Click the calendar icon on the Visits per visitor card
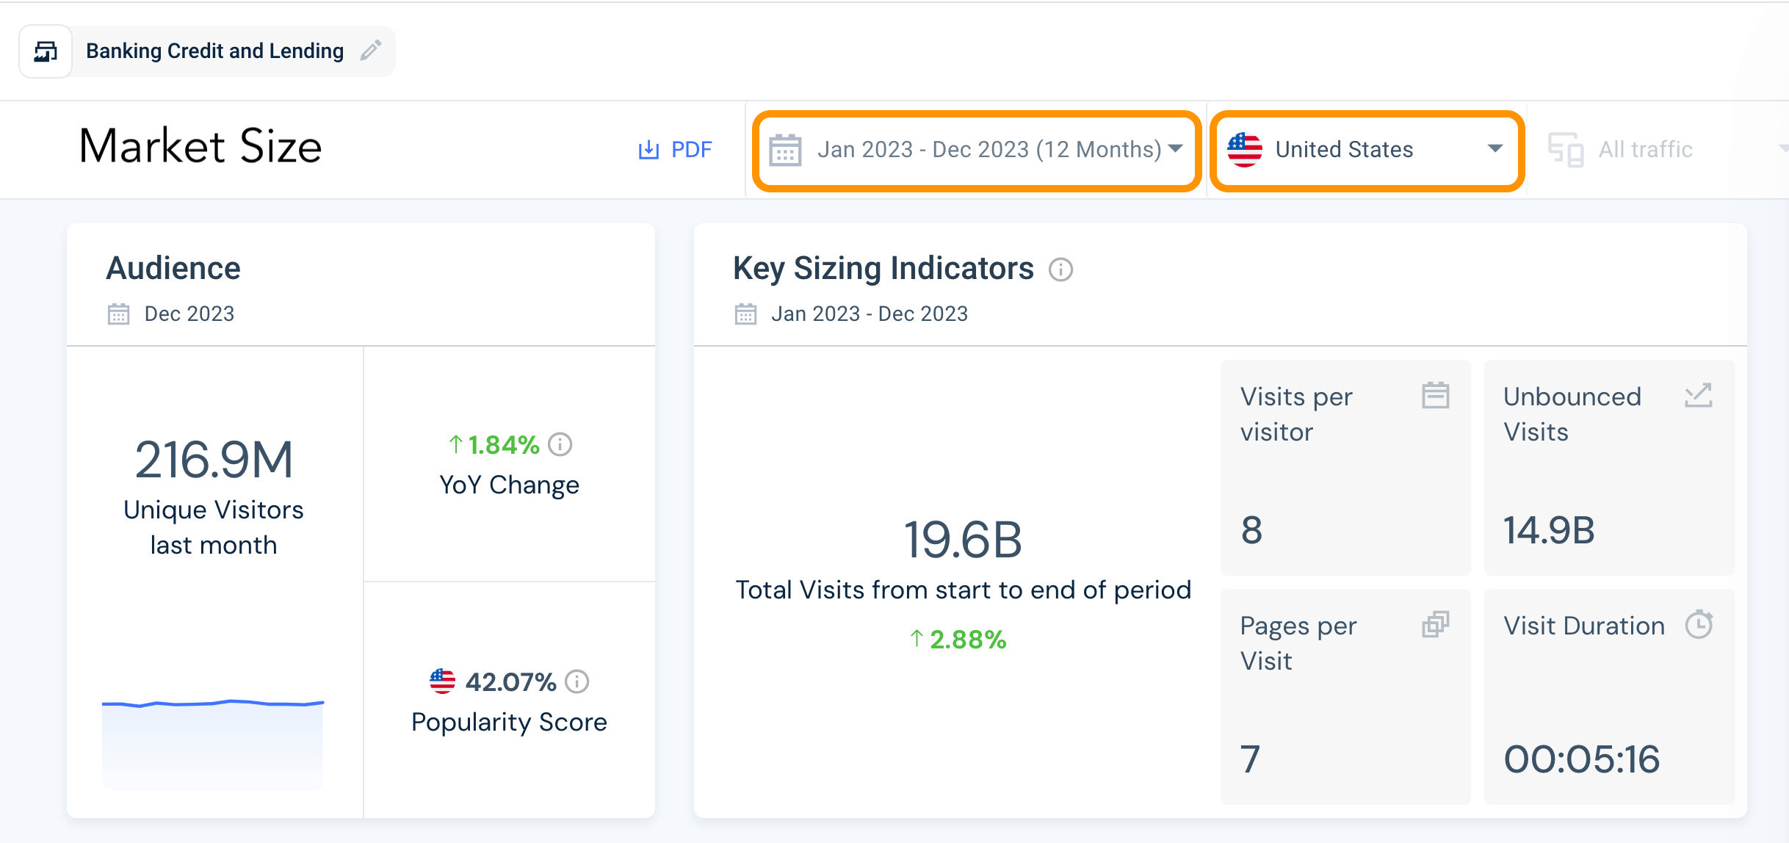This screenshot has width=1789, height=843. pos(1436,394)
